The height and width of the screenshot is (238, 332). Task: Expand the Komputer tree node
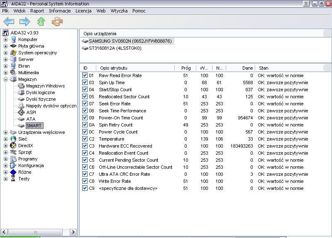(x=5, y=39)
